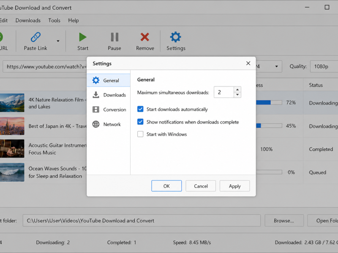
Task: Close the Settings dialog with X
Action: coord(248,63)
